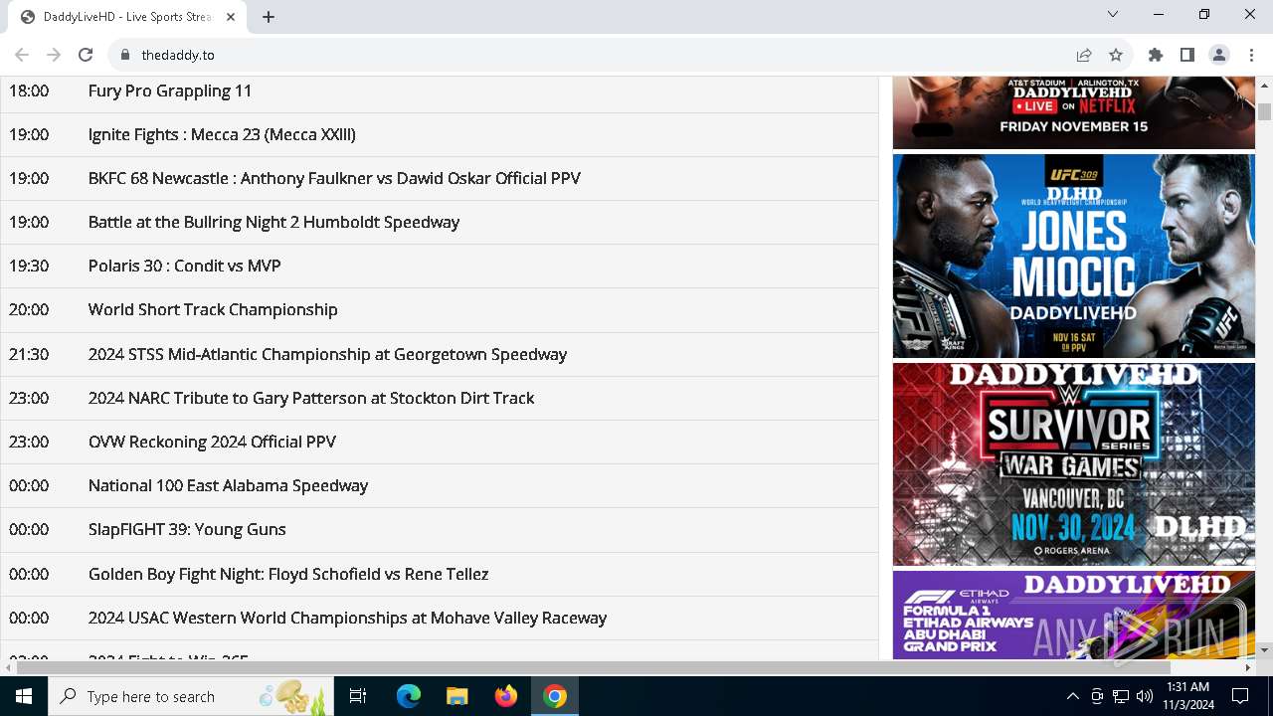This screenshot has width=1273, height=716.
Task: Open the notifications center
Action: pos(1240,696)
